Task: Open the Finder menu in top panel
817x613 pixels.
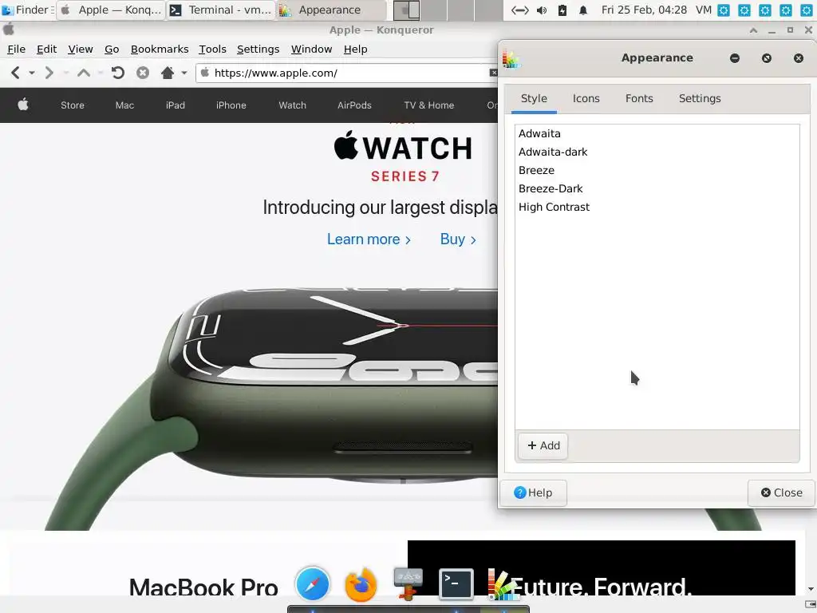Action: point(27,10)
